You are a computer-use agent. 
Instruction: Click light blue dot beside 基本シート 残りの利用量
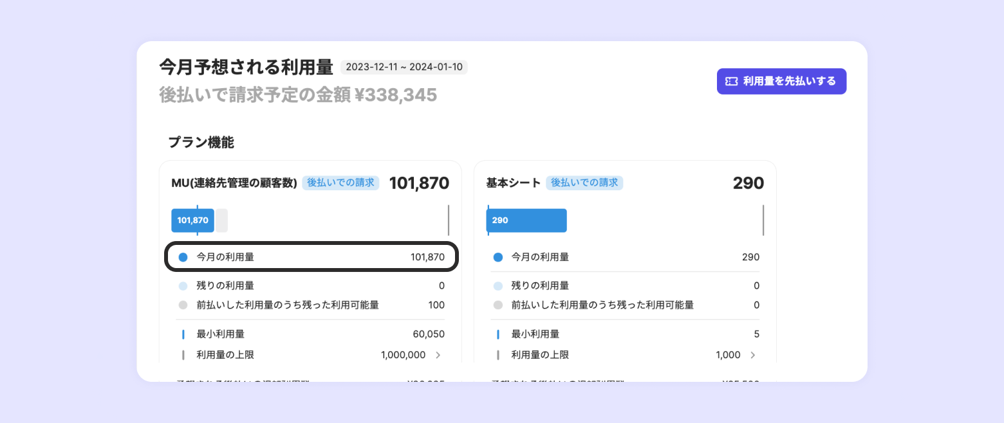[x=497, y=286]
